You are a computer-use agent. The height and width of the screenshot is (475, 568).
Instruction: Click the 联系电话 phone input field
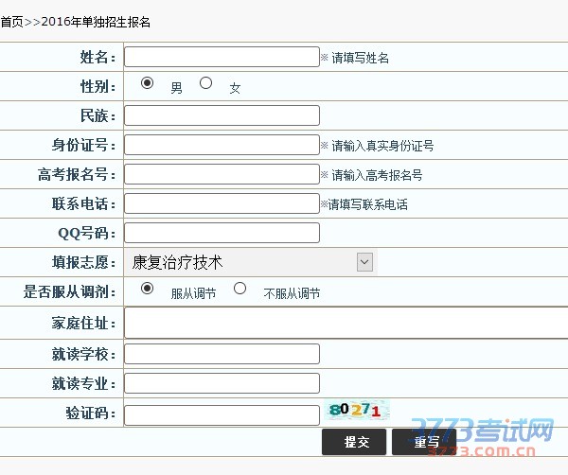tap(222, 203)
